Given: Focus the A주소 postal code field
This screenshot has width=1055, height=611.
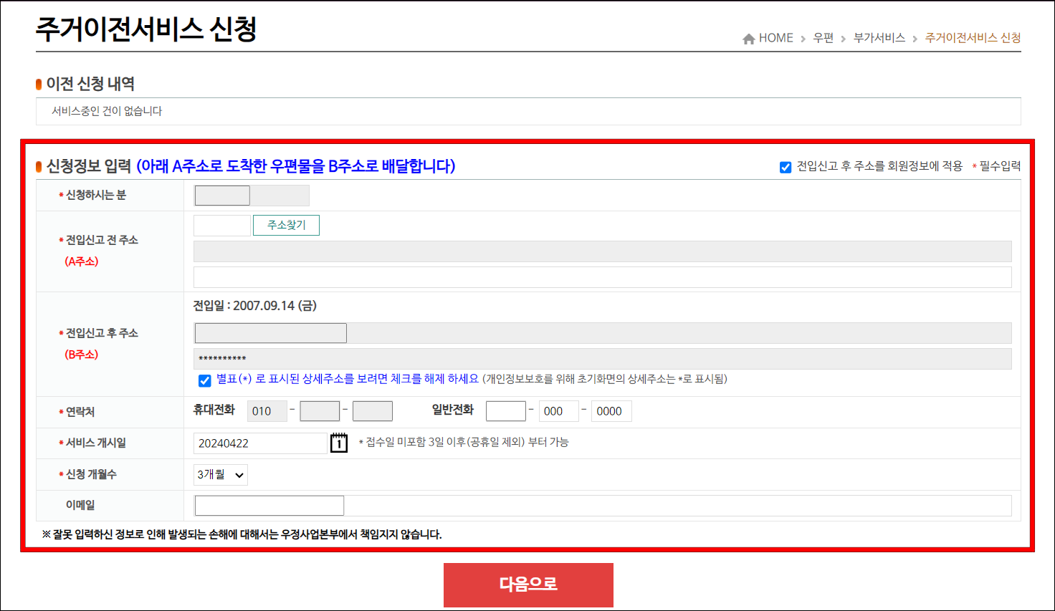Looking at the screenshot, I should tap(222, 226).
